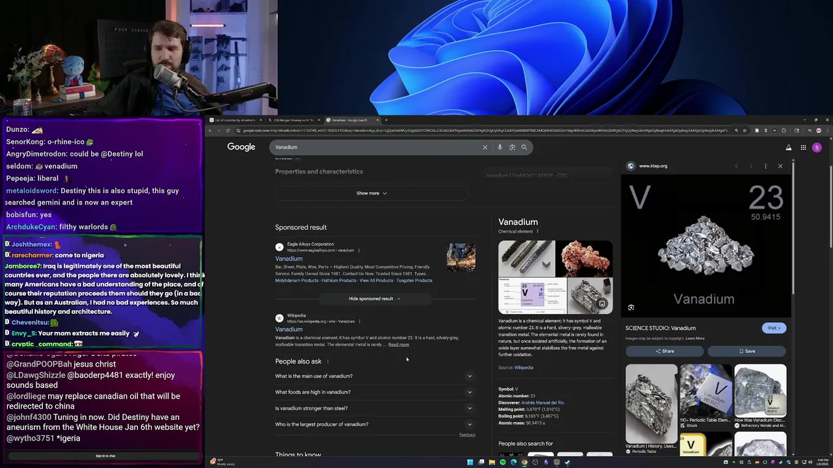Open Google Lens search by image icon

point(512,147)
